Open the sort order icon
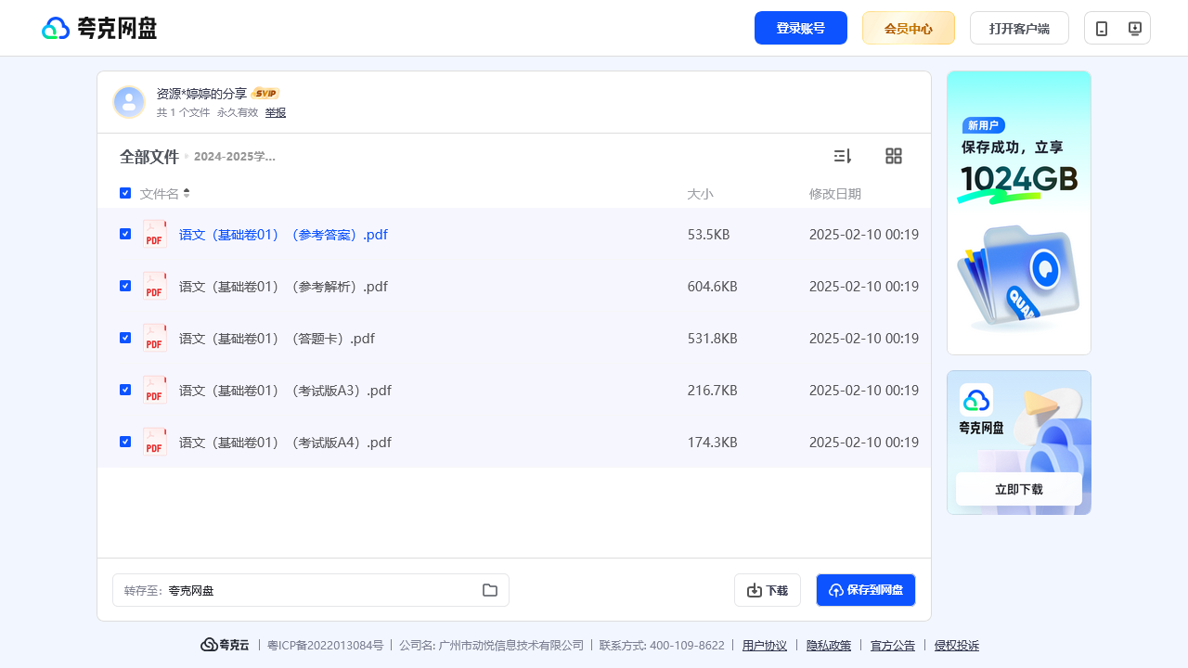Image resolution: width=1188 pixels, height=668 pixels. pyautogui.click(x=843, y=156)
